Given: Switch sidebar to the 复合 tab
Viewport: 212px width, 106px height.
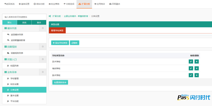Looking at the screenshot, I should click(39, 23).
